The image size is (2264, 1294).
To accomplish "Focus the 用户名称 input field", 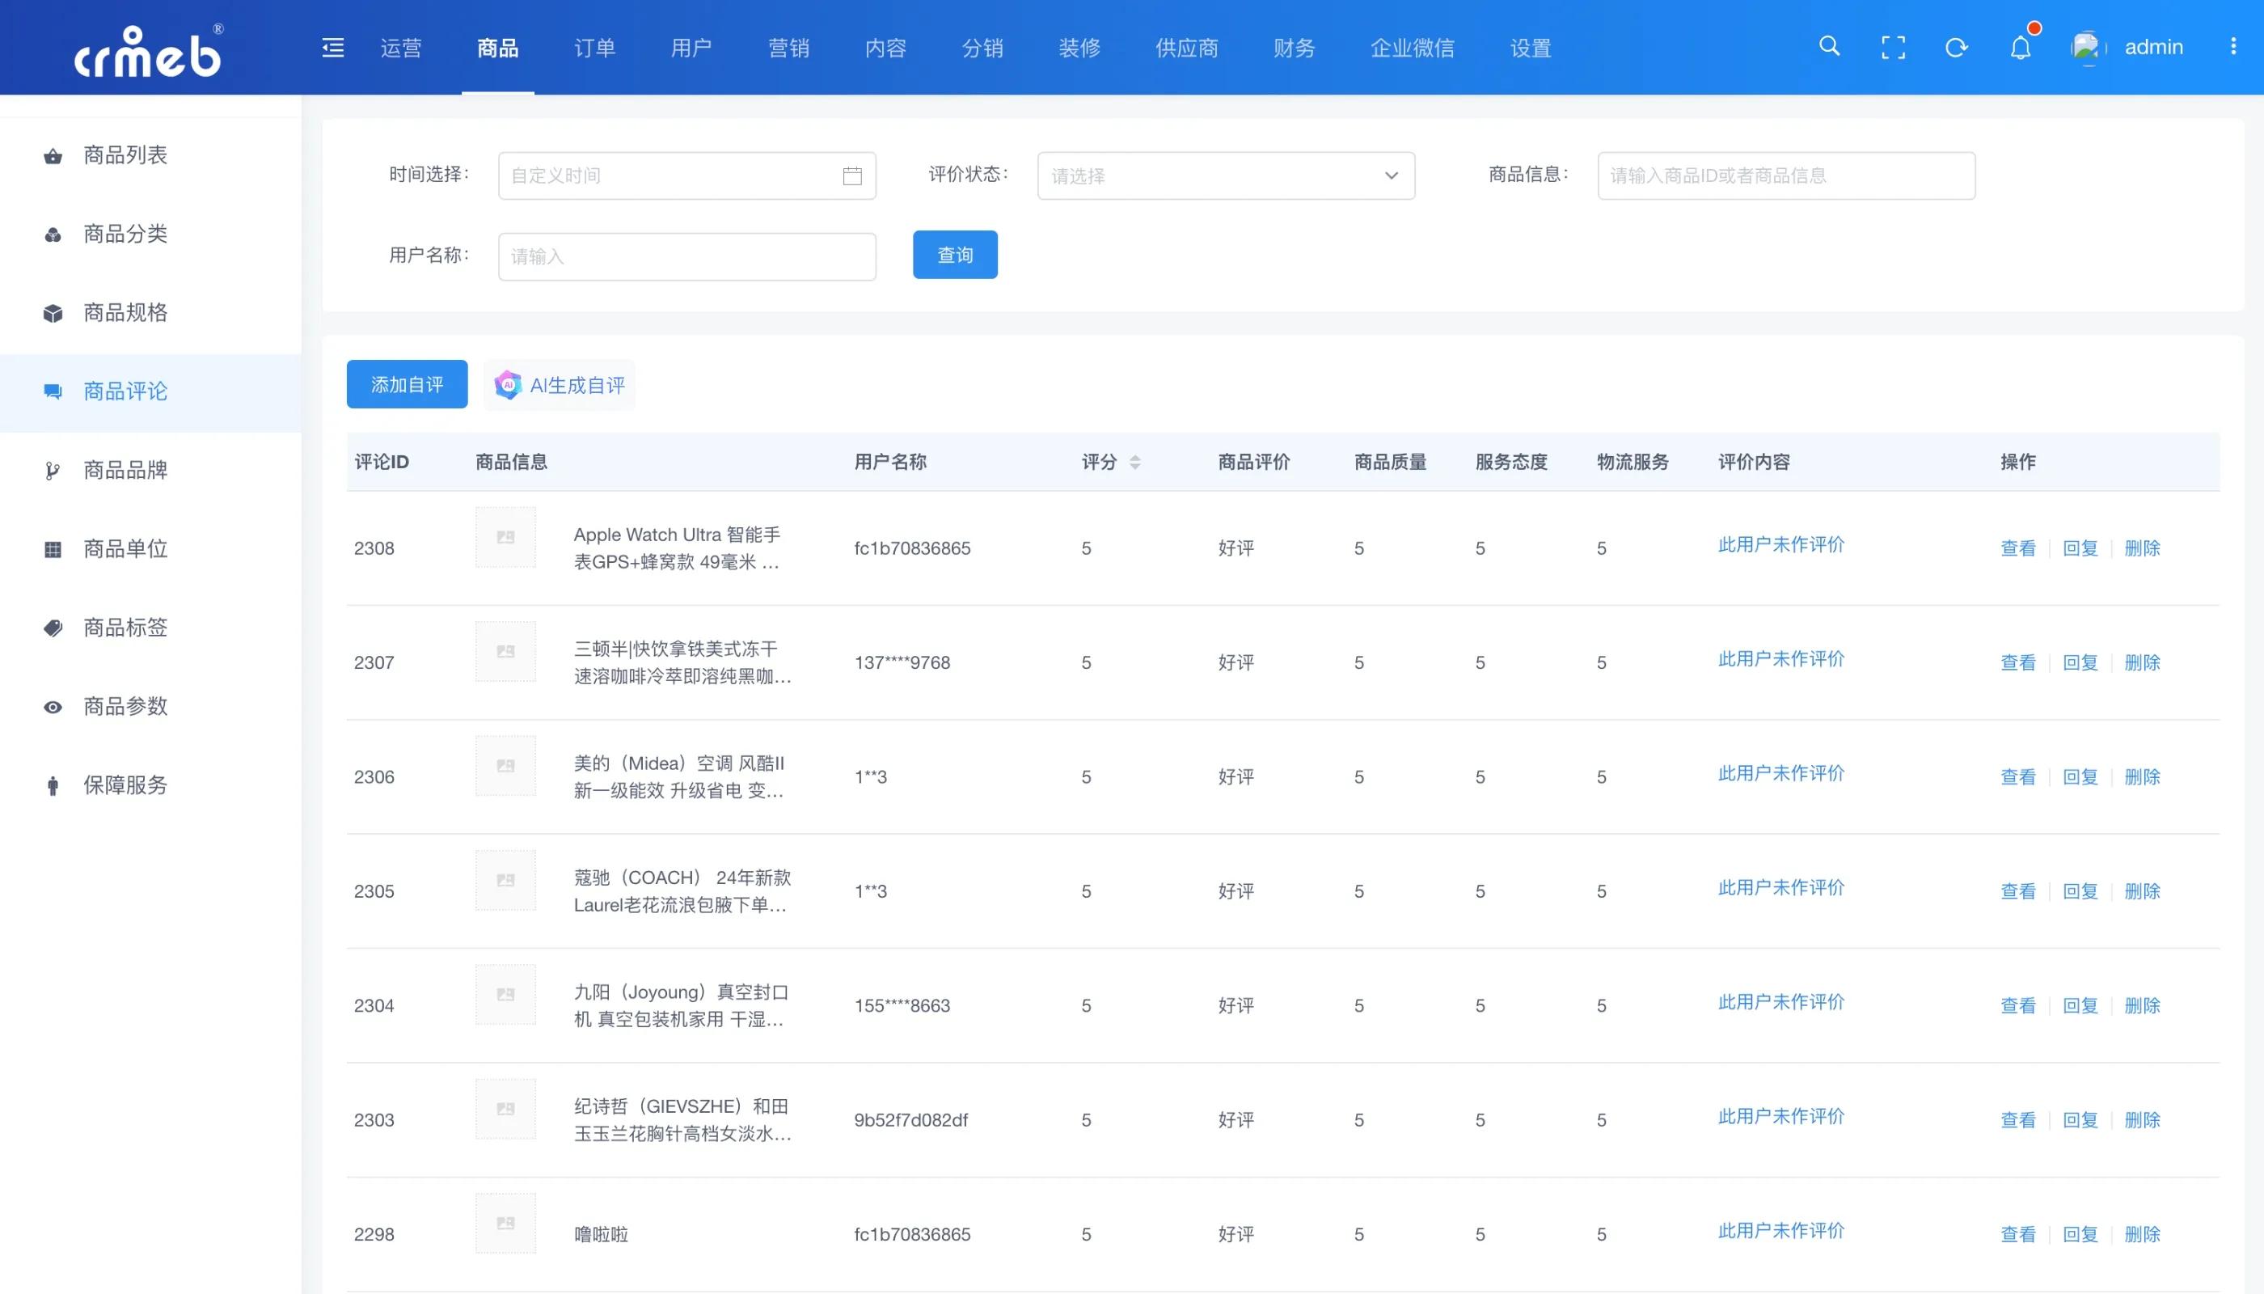I will pos(686,257).
